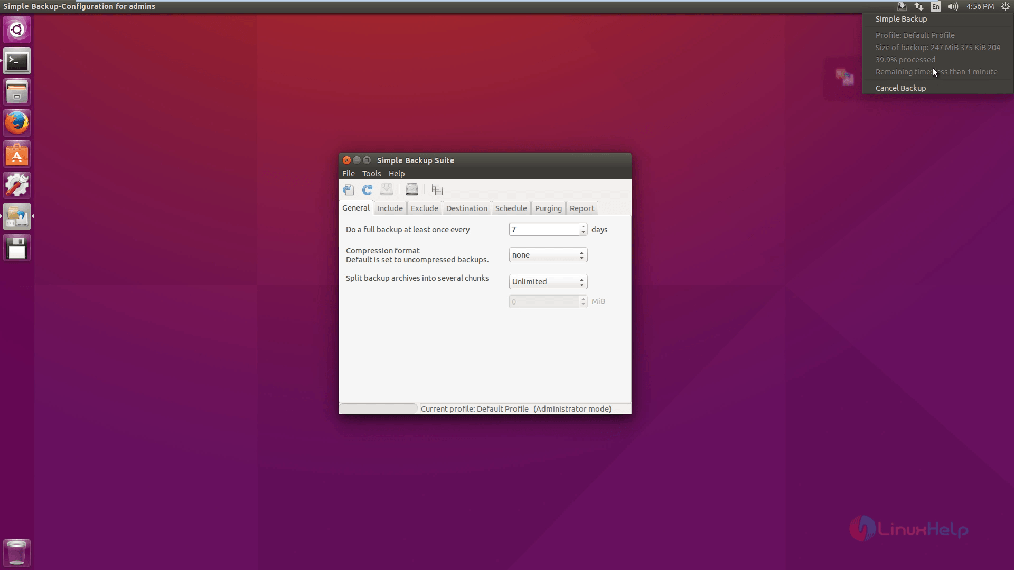Open Ubuntu Software Center launcher icon
The image size is (1014, 570).
[x=17, y=154]
